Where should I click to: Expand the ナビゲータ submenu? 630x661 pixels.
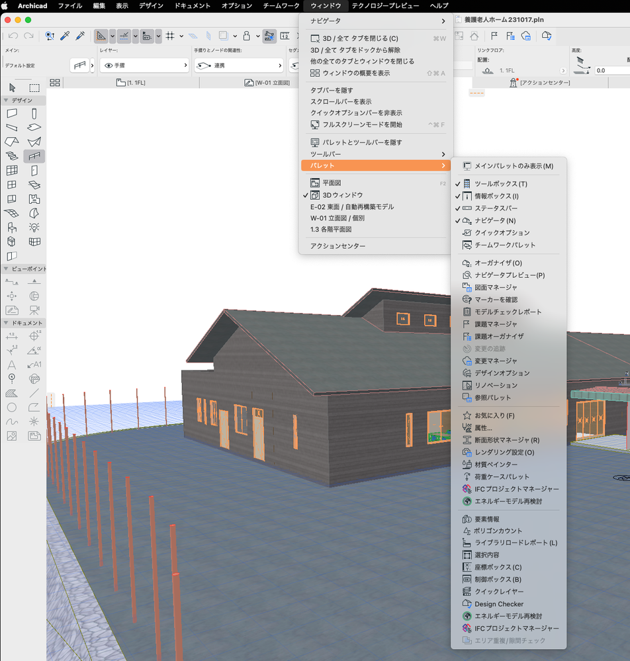pos(375,21)
